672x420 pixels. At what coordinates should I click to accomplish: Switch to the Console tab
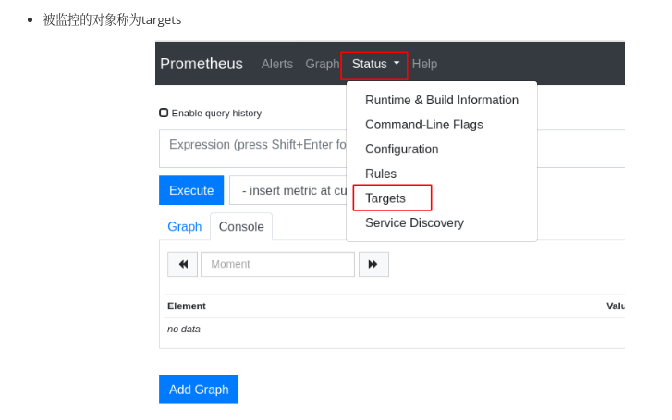[x=241, y=226]
